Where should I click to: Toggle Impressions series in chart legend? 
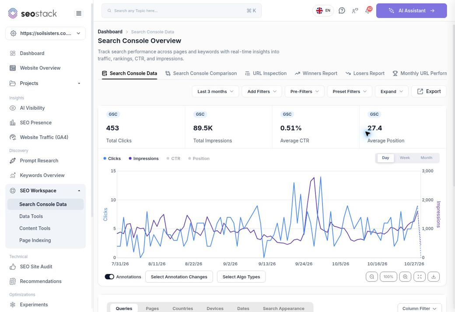tap(143, 159)
